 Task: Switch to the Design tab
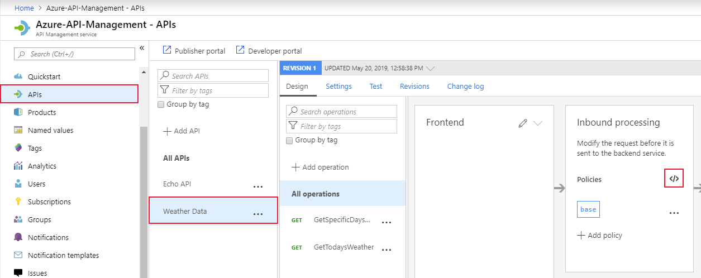[297, 87]
